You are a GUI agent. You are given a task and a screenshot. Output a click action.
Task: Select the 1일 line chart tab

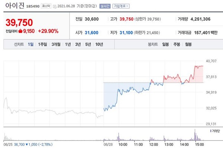(30, 44)
